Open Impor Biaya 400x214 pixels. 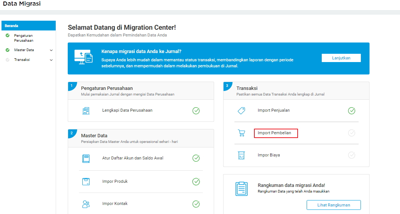click(x=269, y=155)
